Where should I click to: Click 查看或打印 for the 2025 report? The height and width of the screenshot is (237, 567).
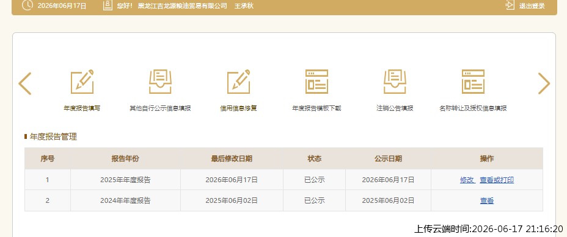[497, 180]
